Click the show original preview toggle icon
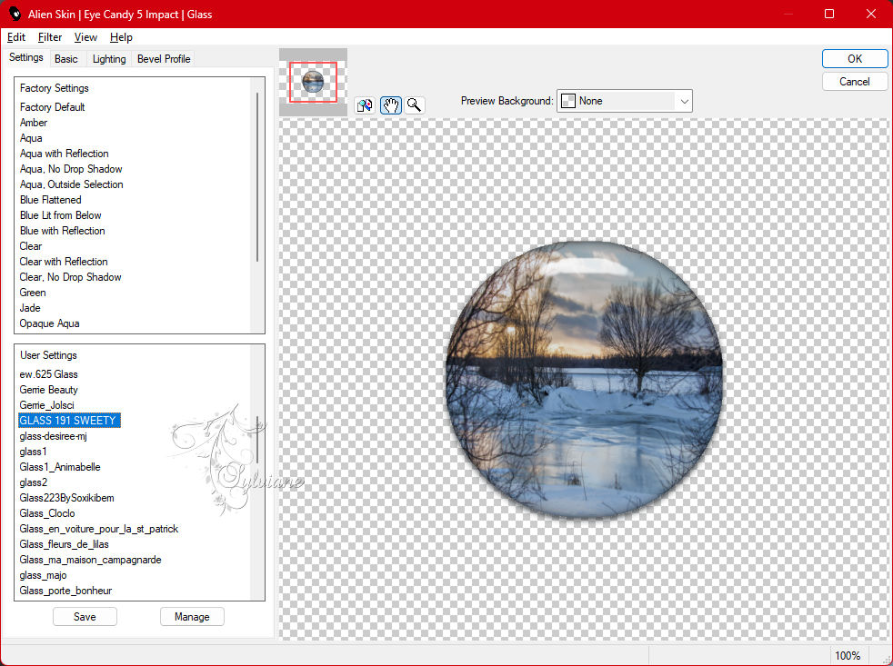This screenshot has height=666, width=893. click(365, 105)
